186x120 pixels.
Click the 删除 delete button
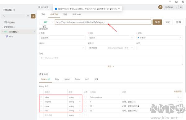pos(179,22)
